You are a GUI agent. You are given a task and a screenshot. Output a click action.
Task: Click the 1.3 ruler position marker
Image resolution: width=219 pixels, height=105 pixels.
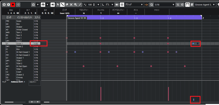(136, 18)
